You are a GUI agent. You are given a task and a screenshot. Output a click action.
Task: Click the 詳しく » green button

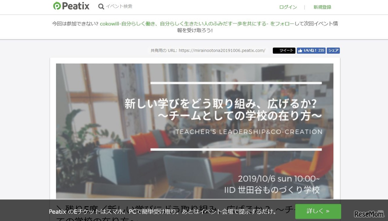pos(318,211)
